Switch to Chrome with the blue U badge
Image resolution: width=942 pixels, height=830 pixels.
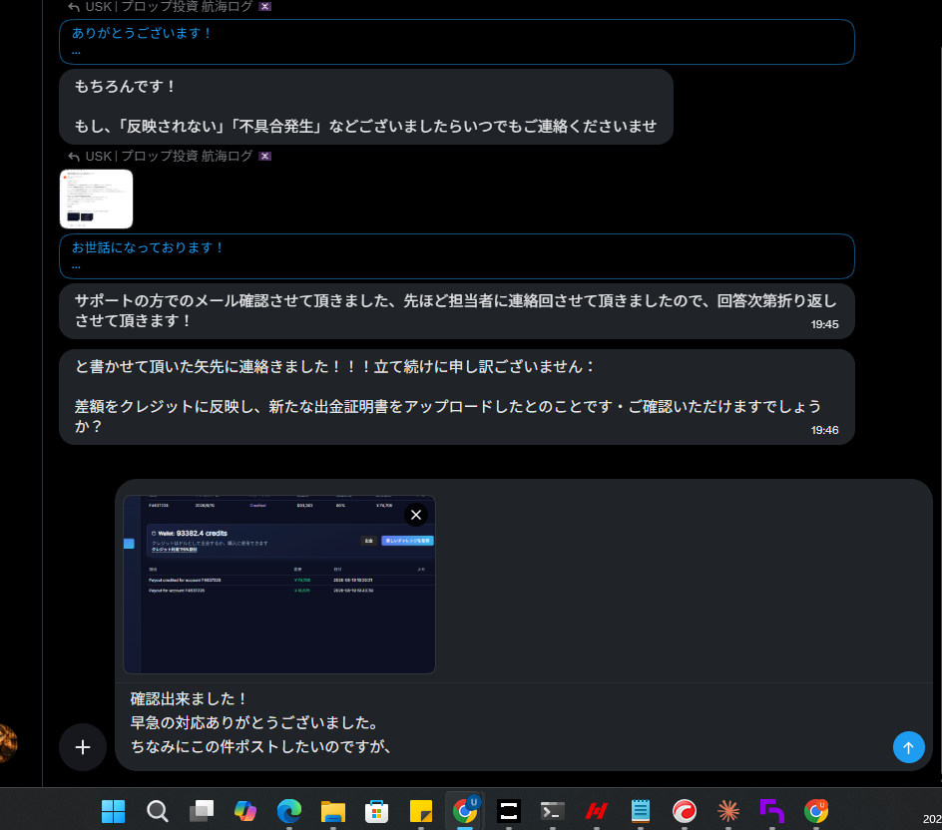pyautogui.click(x=465, y=810)
